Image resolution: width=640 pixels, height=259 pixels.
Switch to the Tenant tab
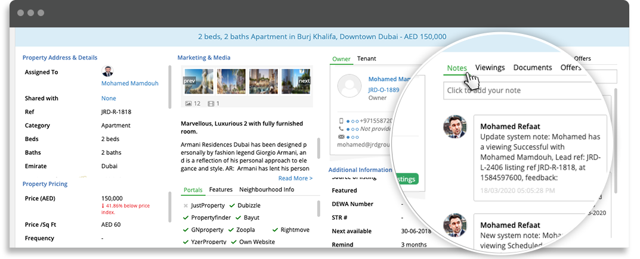367,58
